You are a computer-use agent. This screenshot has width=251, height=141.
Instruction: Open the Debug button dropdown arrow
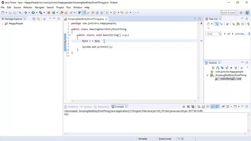tap(29, 13)
